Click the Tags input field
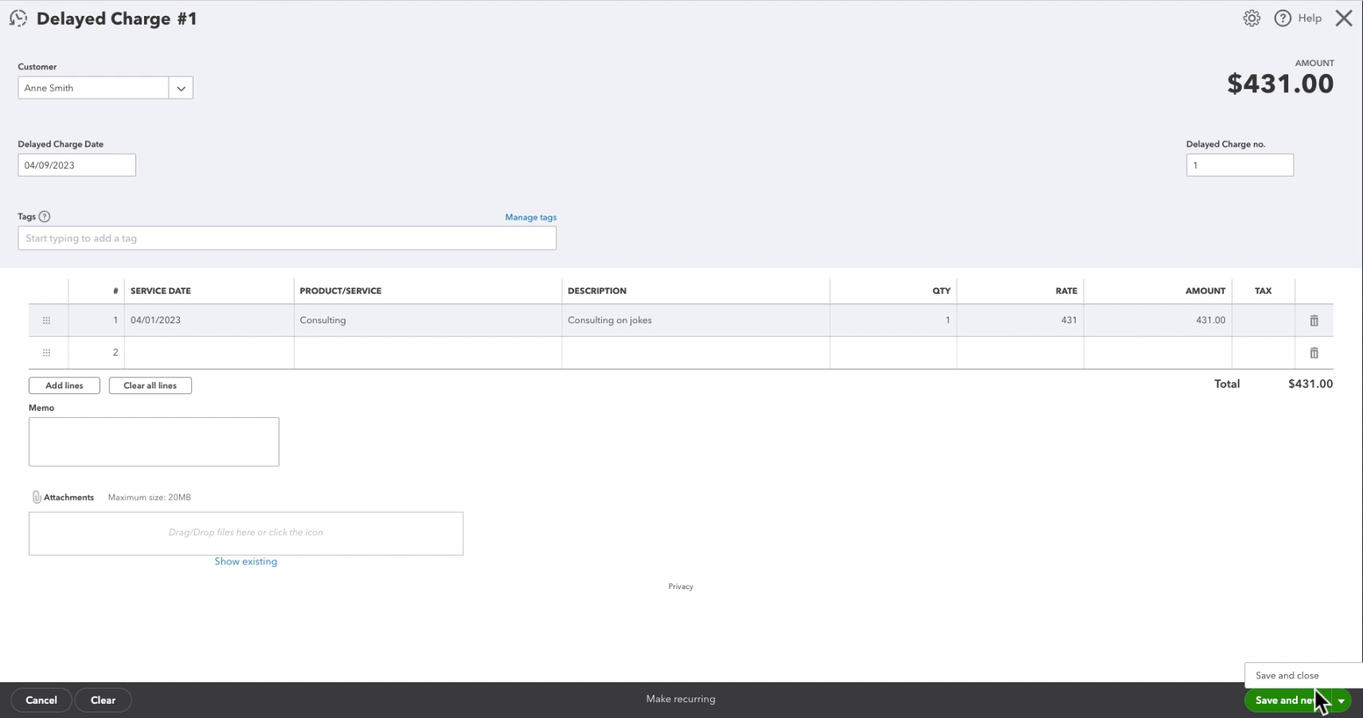 pos(287,238)
